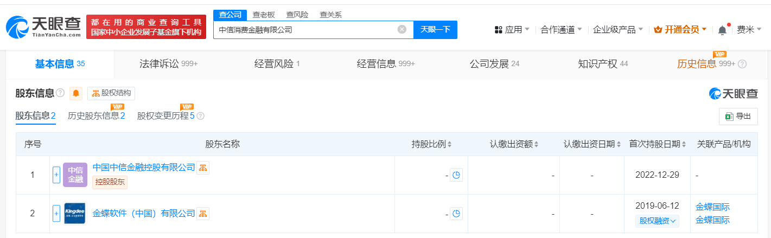This screenshot has height=238, width=771.
Task: Switch to the 经营风险 tab
Action: [277, 64]
